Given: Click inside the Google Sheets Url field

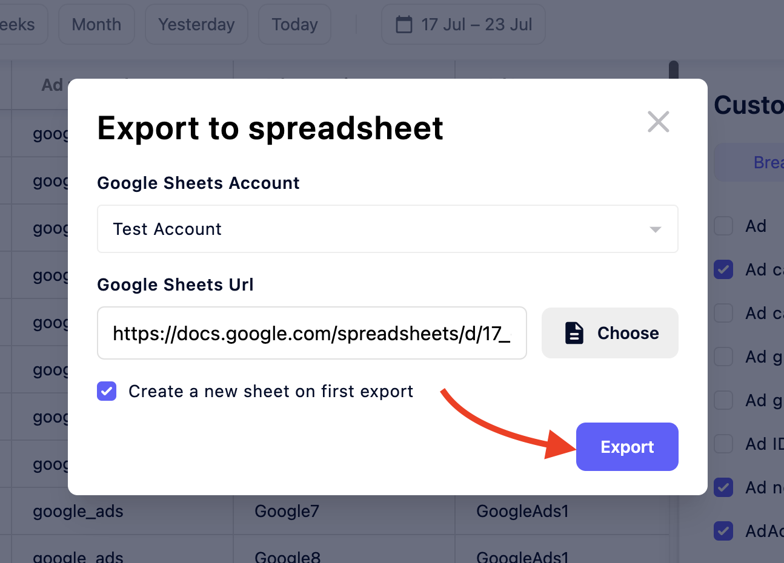Looking at the screenshot, I should [x=311, y=332].
